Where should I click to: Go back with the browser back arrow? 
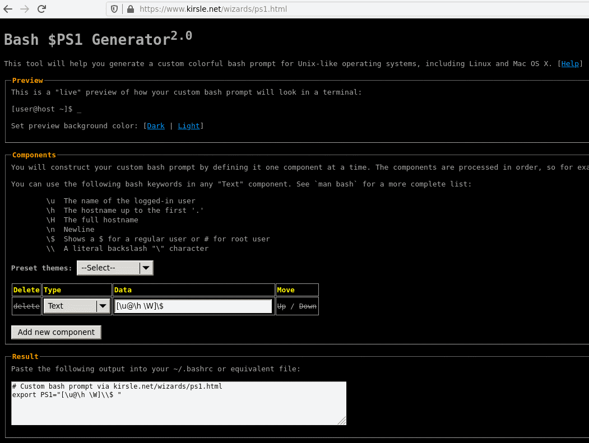tap(8, 9)
